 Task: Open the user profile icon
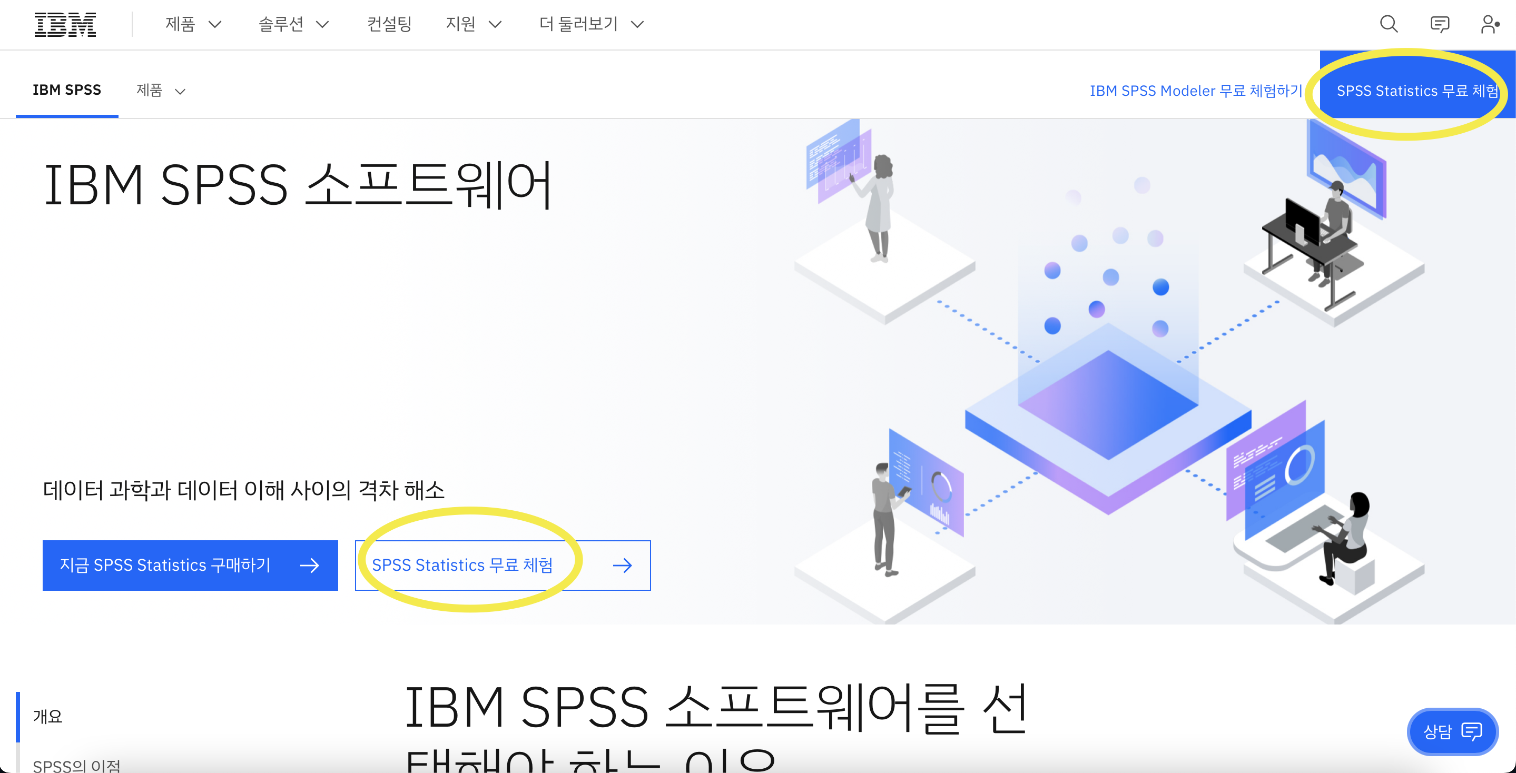tap(1490, 24)
